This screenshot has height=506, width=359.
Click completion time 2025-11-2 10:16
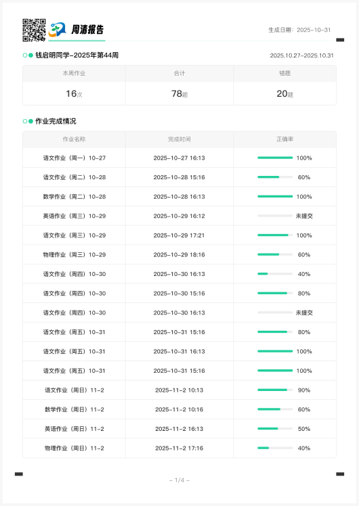click(x=179, y=409)
